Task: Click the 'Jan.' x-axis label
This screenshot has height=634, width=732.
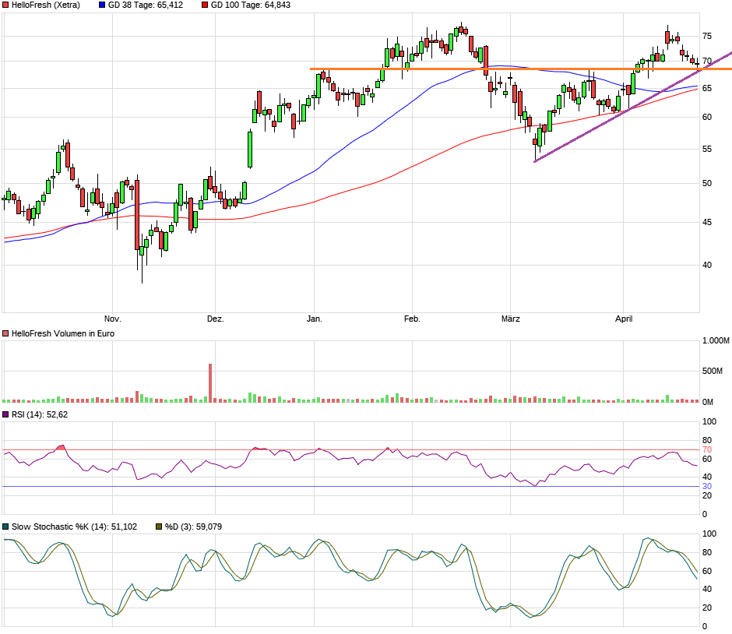Action: click(x=314, y=319)
